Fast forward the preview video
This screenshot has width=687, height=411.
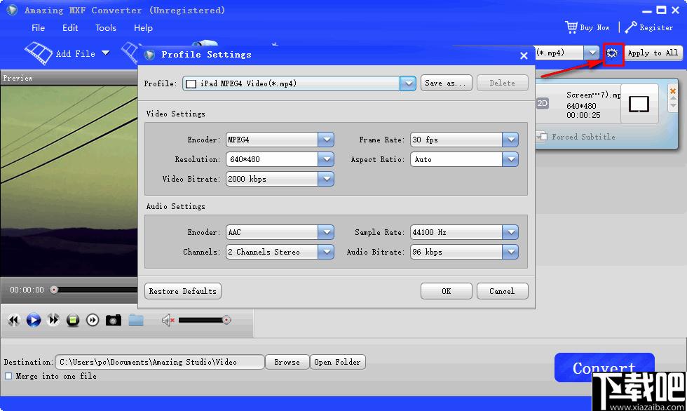(x=53, y=321)
